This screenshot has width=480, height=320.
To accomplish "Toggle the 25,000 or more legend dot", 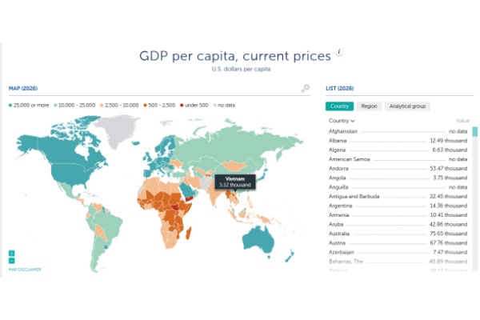I will [10, 106].
